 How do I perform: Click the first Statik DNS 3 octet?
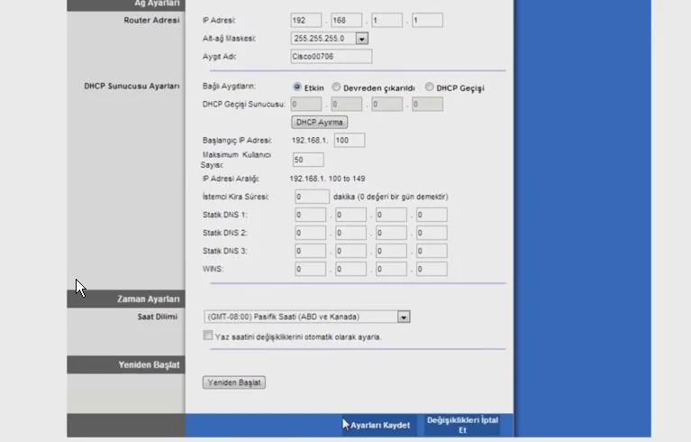click(x=310, y=251)
